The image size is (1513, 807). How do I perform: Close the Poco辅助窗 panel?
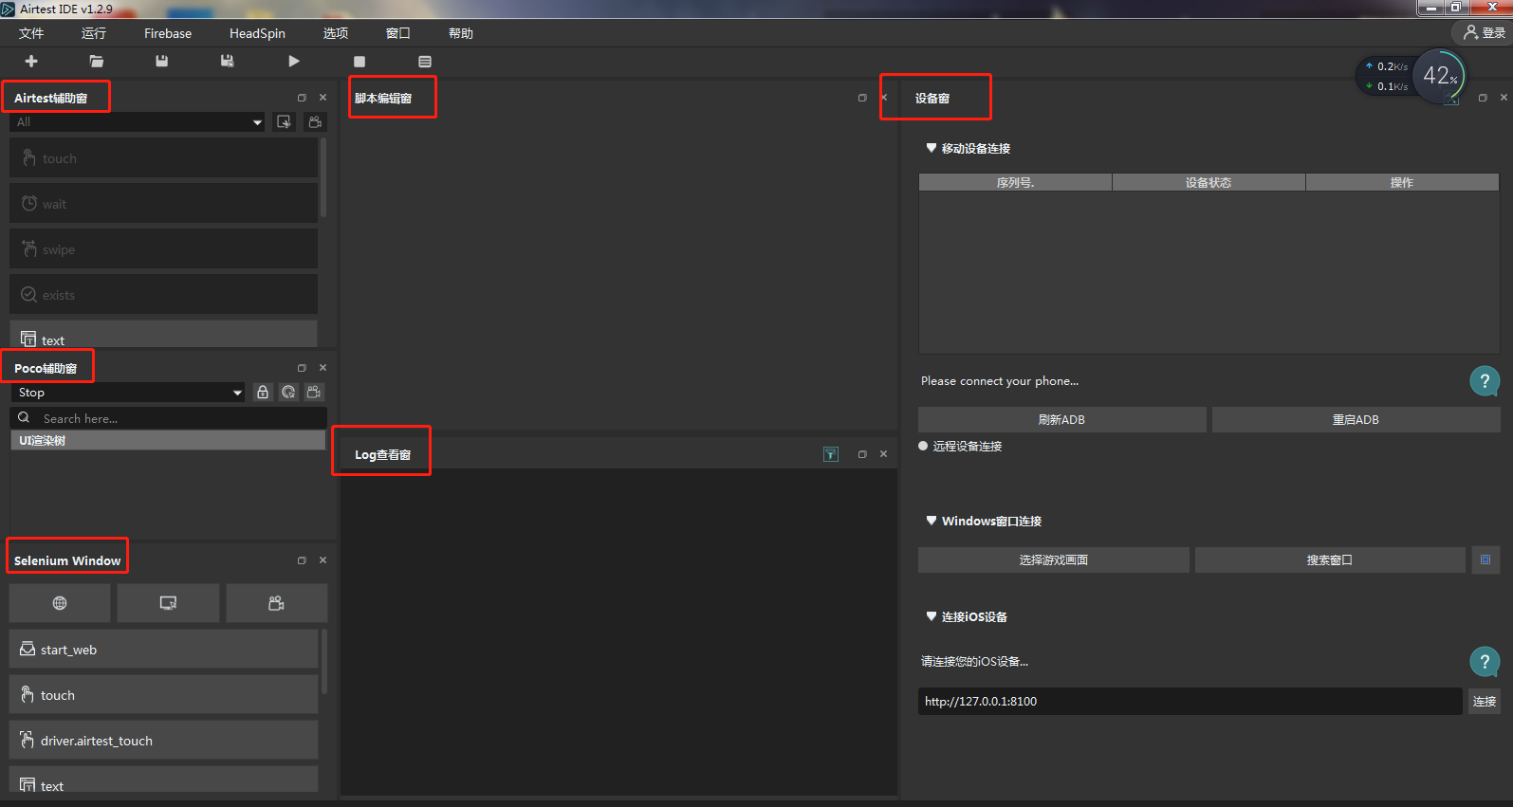[323, 368]
